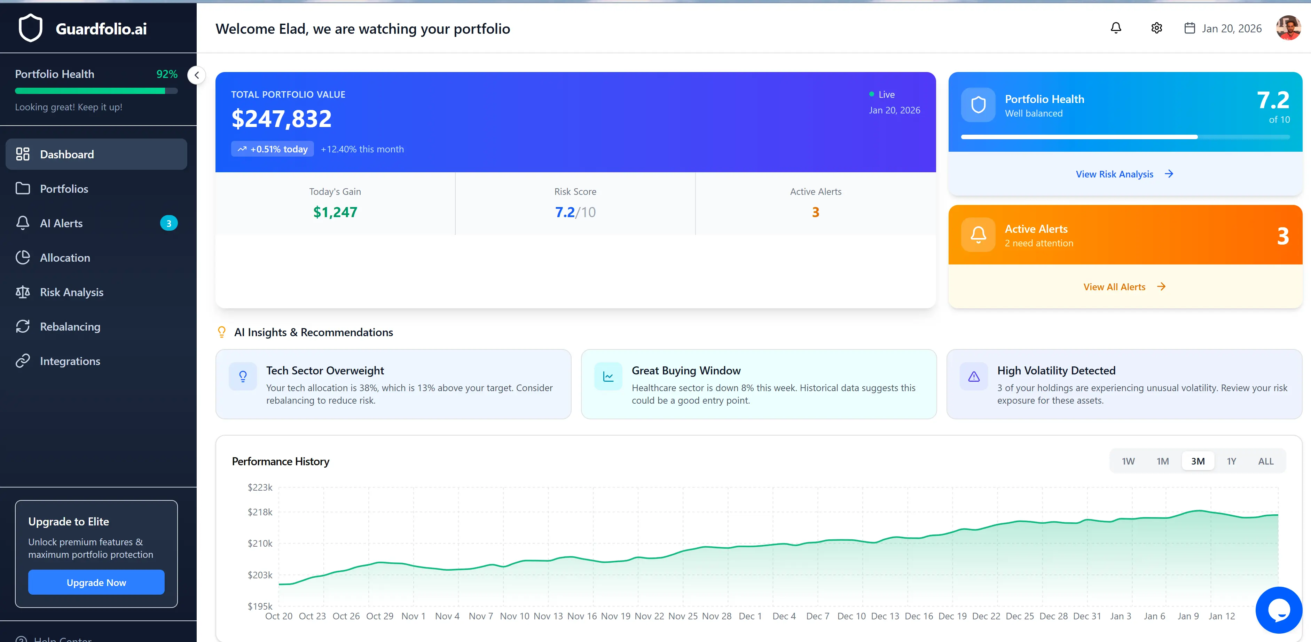The width and height of the screenshot is (1311, 642).
Task: Click the Guardfolio.ai shield logo
Action: point(31,28)
